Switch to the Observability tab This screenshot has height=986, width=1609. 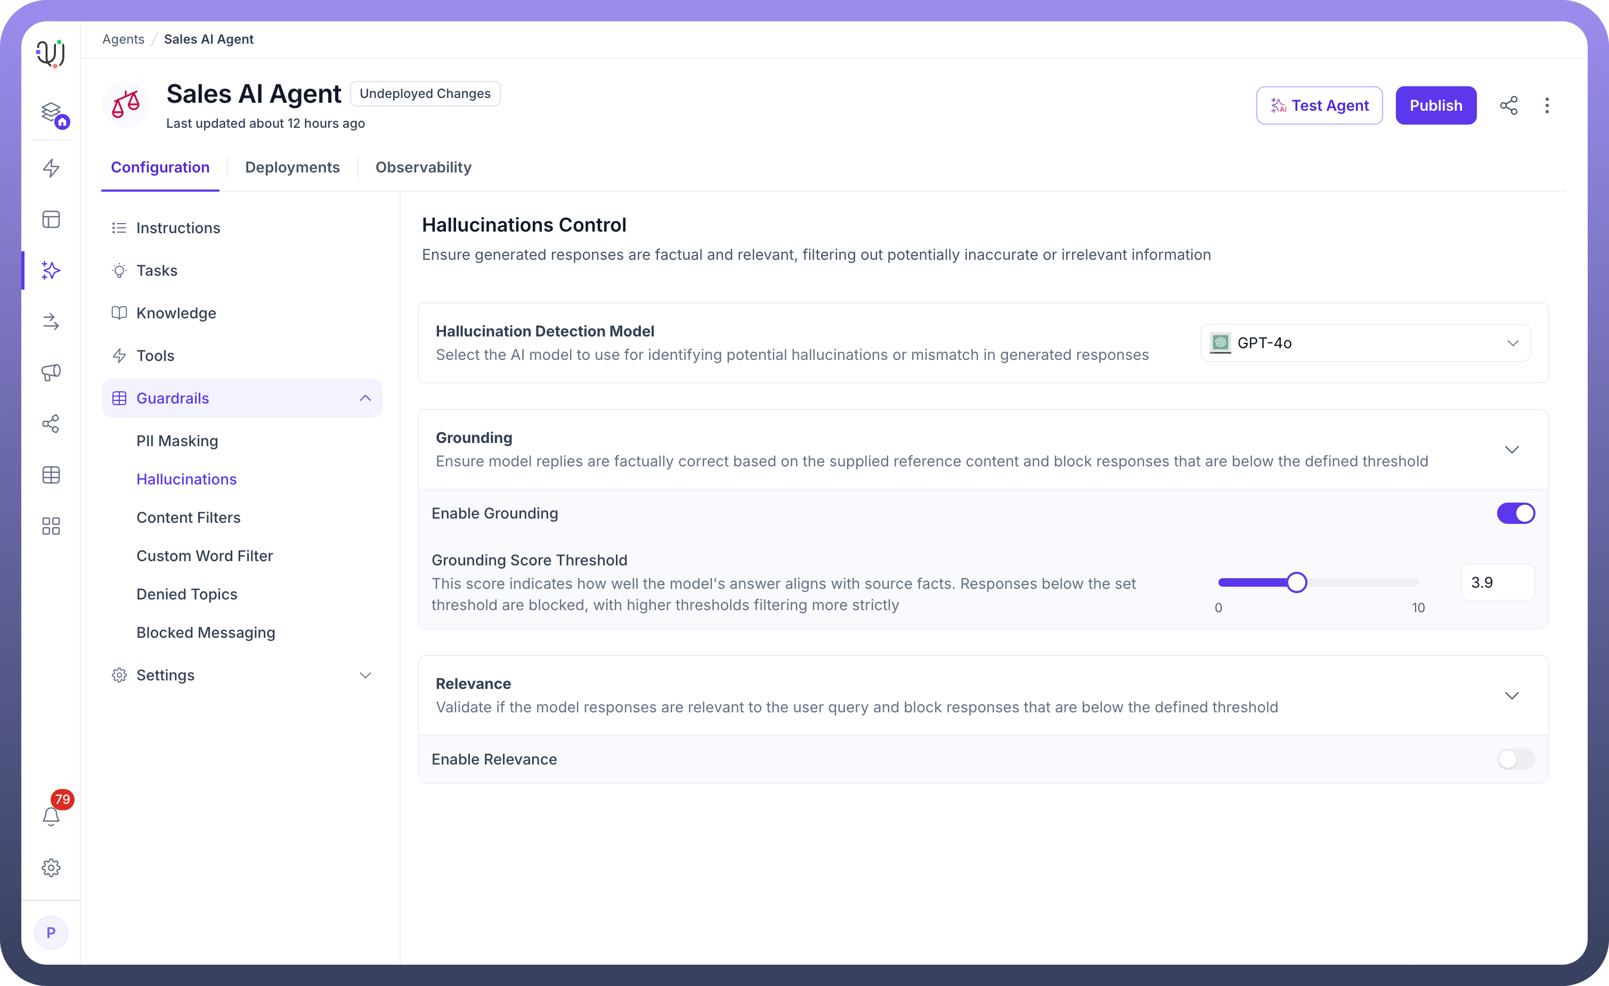423,168
